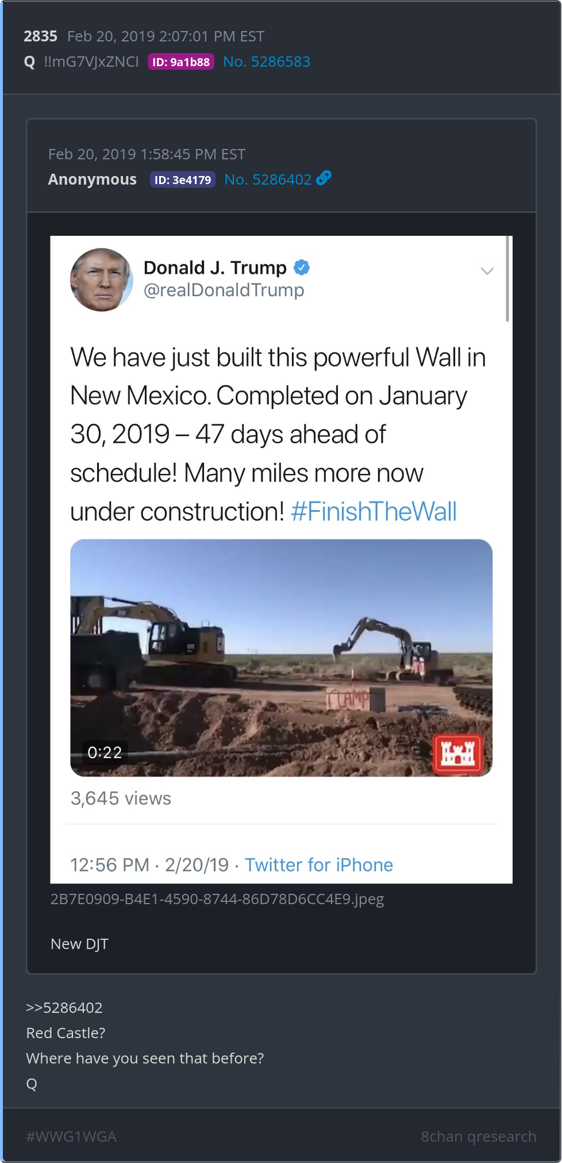Click the @realDonaldTrump handle
Image resolution: width=562 pixels, height=1163 pixels.
[224, 290]
